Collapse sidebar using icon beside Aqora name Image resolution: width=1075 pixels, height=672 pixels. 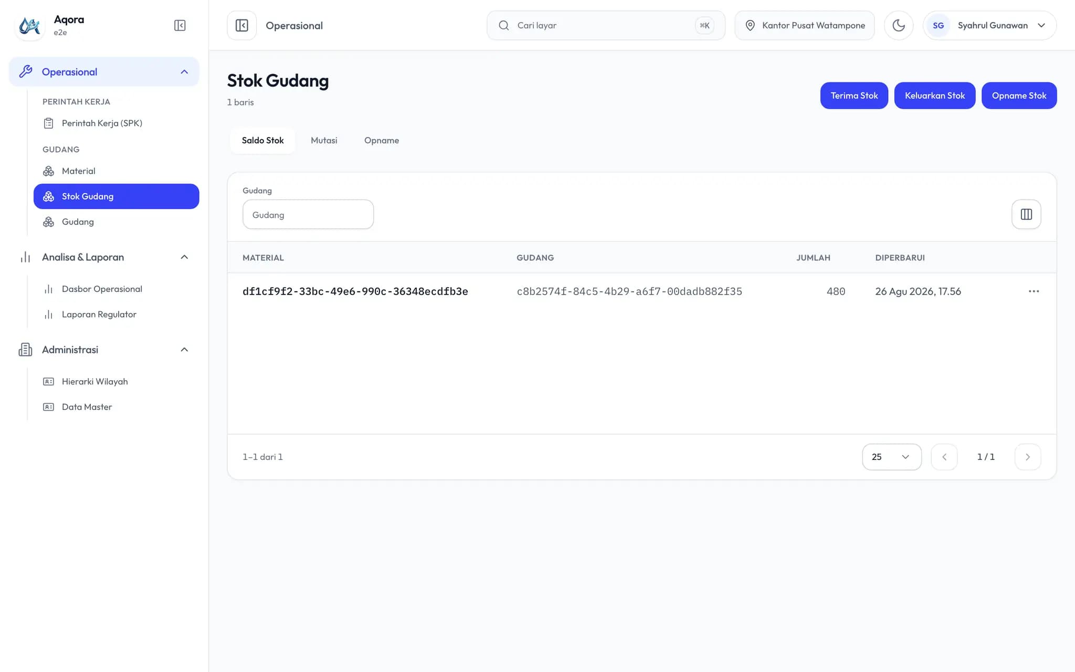point(180,25)
